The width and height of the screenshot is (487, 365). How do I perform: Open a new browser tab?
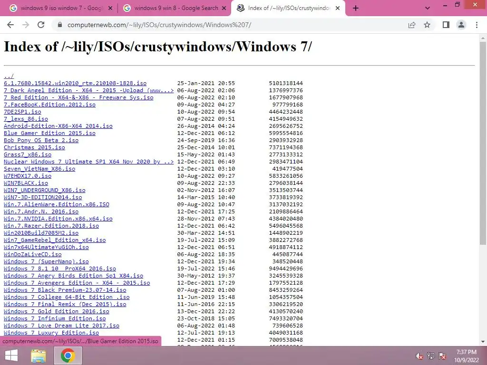[356, 9]
